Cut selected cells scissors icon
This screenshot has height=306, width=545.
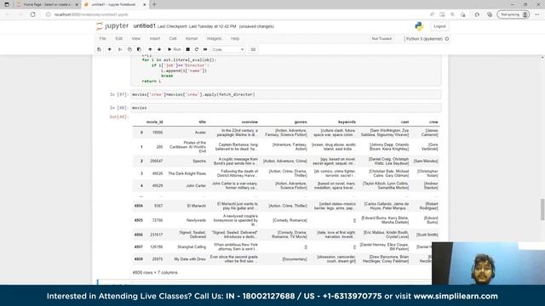pyautogui.click(x=120, y=49)
